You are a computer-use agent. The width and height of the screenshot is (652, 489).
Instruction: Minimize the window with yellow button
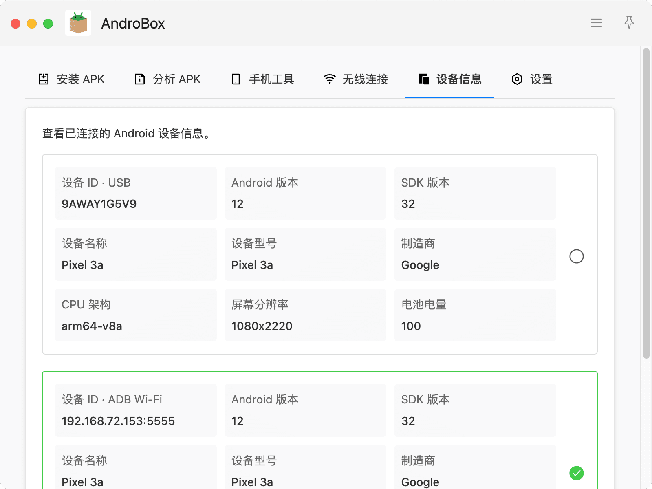32,24
